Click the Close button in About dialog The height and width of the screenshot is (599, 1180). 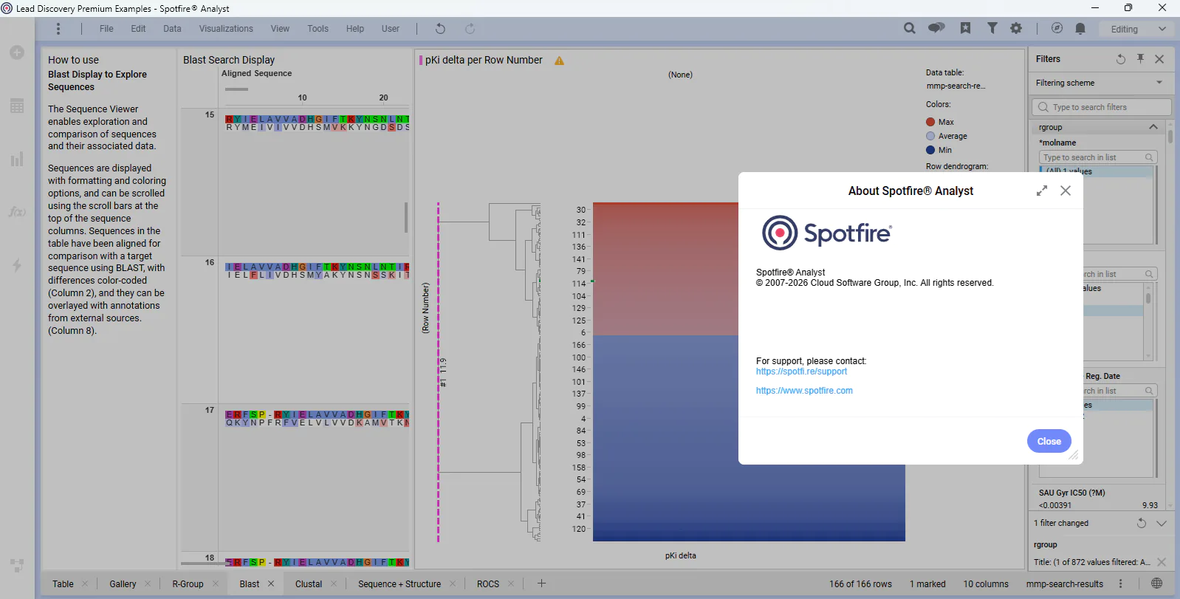[x=1049, y=441]
